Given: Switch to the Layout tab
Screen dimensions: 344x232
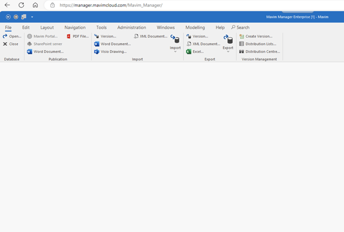Looking at the screenshot, I should tap(47, 27).
